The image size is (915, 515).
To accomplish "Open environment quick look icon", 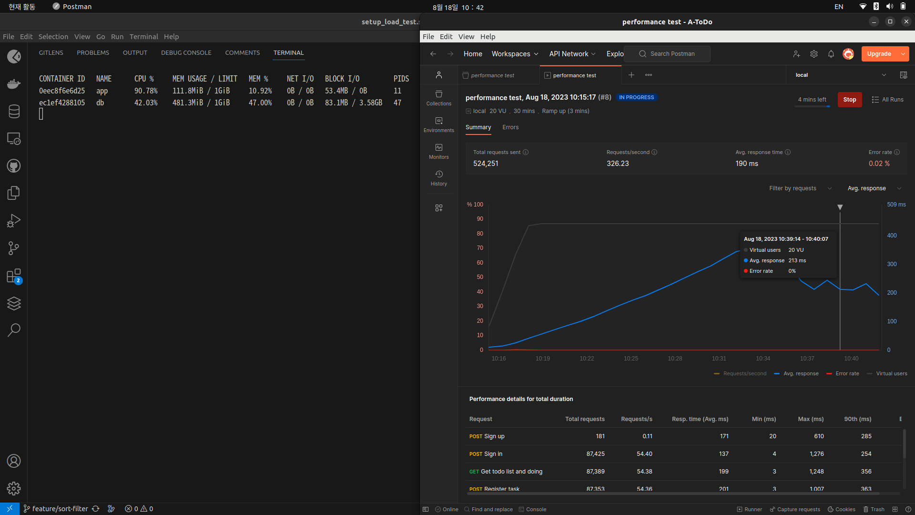I will (x=904, y=75).
